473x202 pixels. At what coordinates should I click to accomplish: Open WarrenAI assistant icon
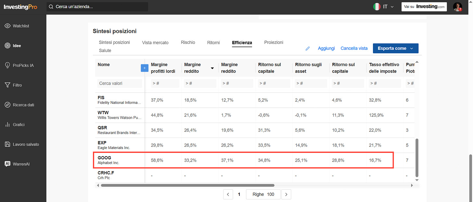coord(7,164)
